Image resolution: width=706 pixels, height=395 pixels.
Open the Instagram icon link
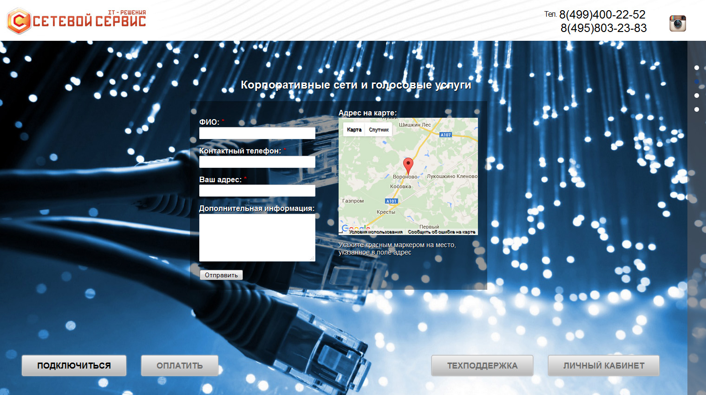pos(678,23)
